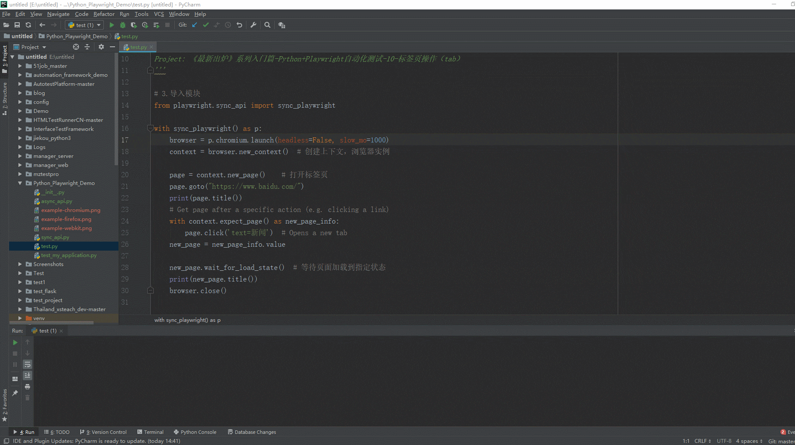The height and width of the screenshot is (445, 795).
Task: Select sync_api.py in project tree
Action: (x=55, y=237)
